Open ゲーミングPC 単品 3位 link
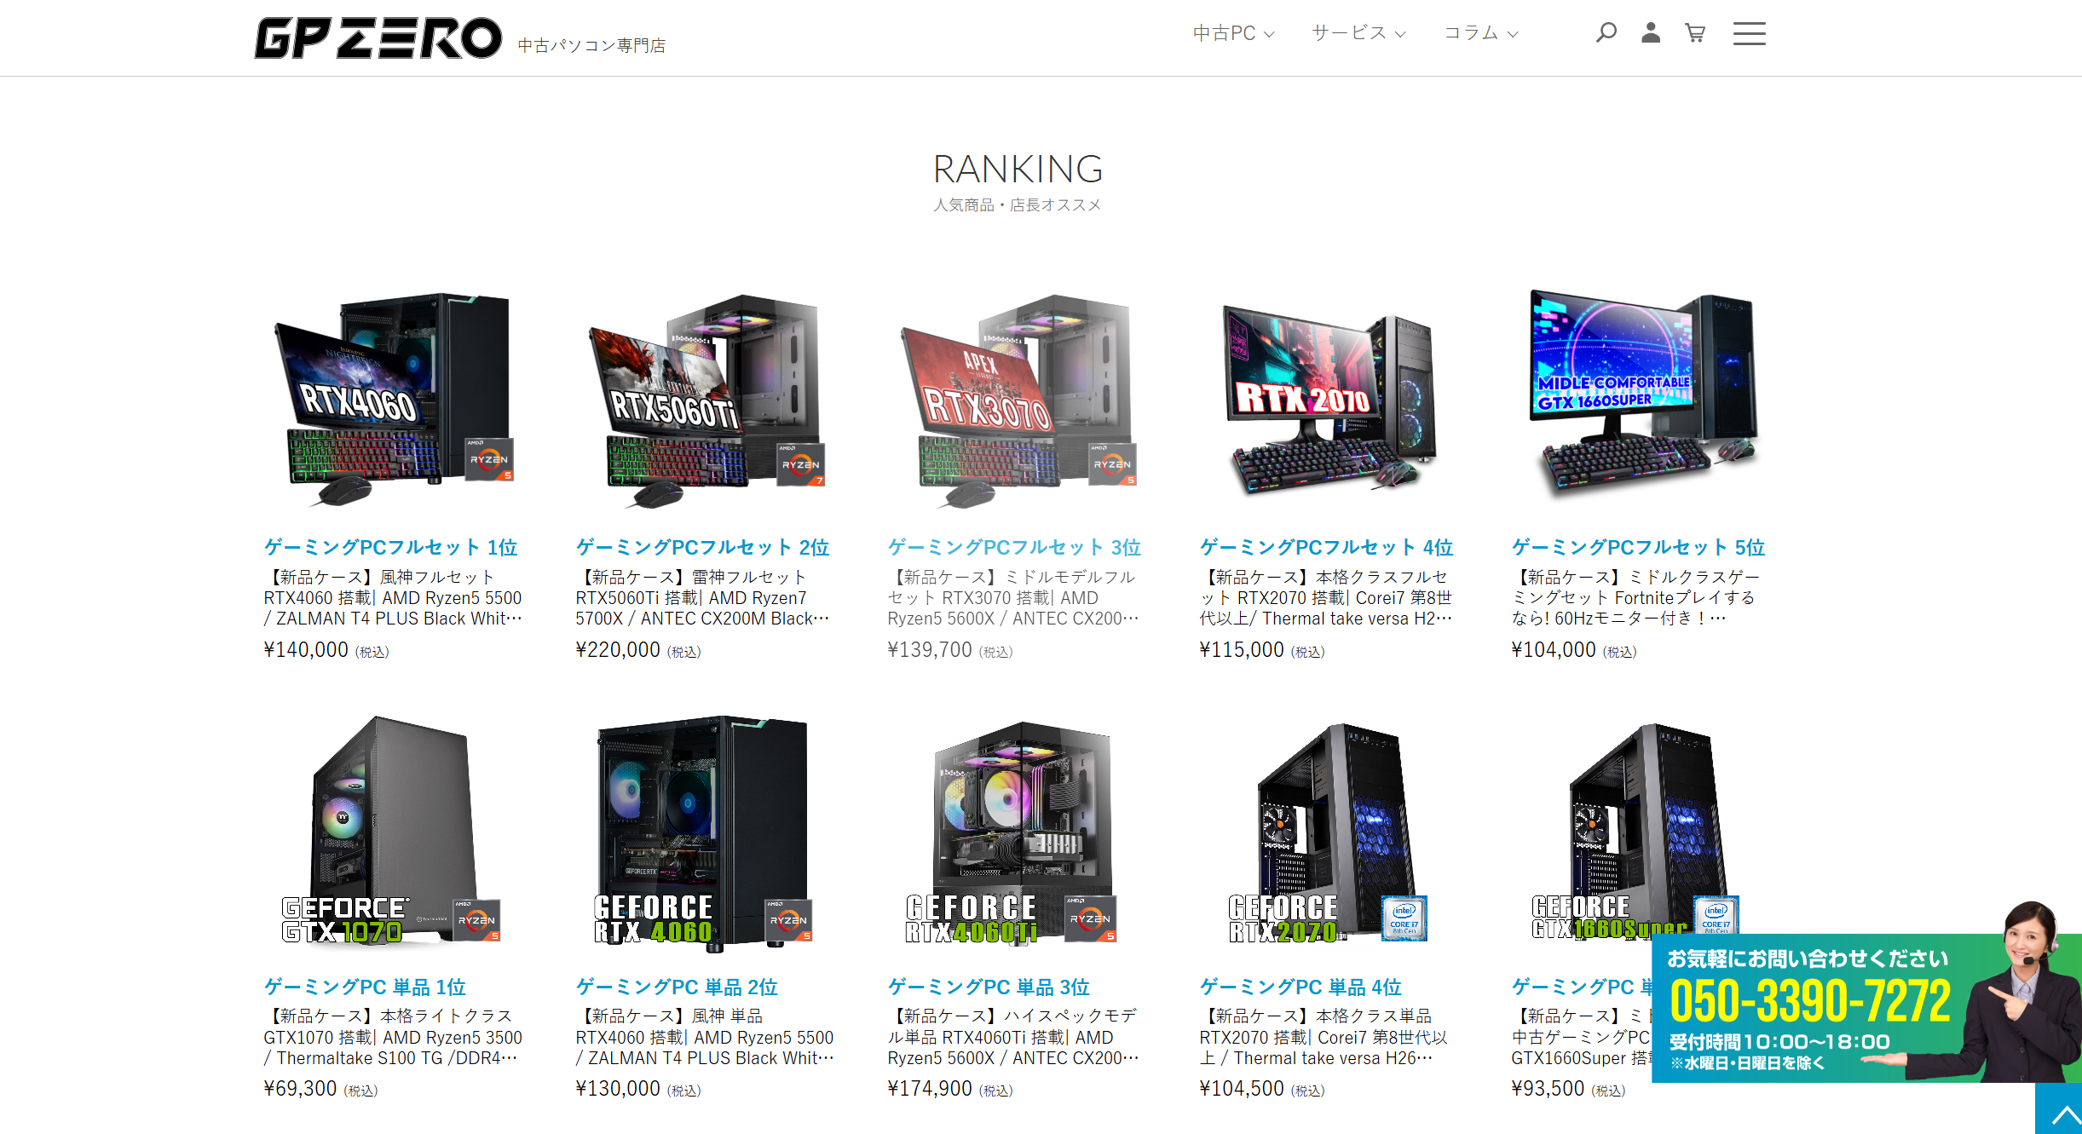 (989, 987)
